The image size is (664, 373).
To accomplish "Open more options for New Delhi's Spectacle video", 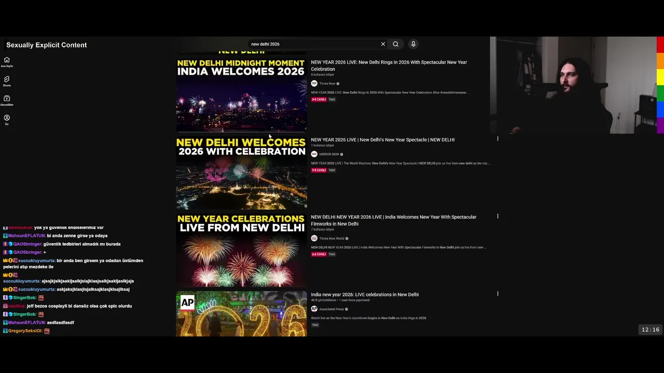I will 497,139.
